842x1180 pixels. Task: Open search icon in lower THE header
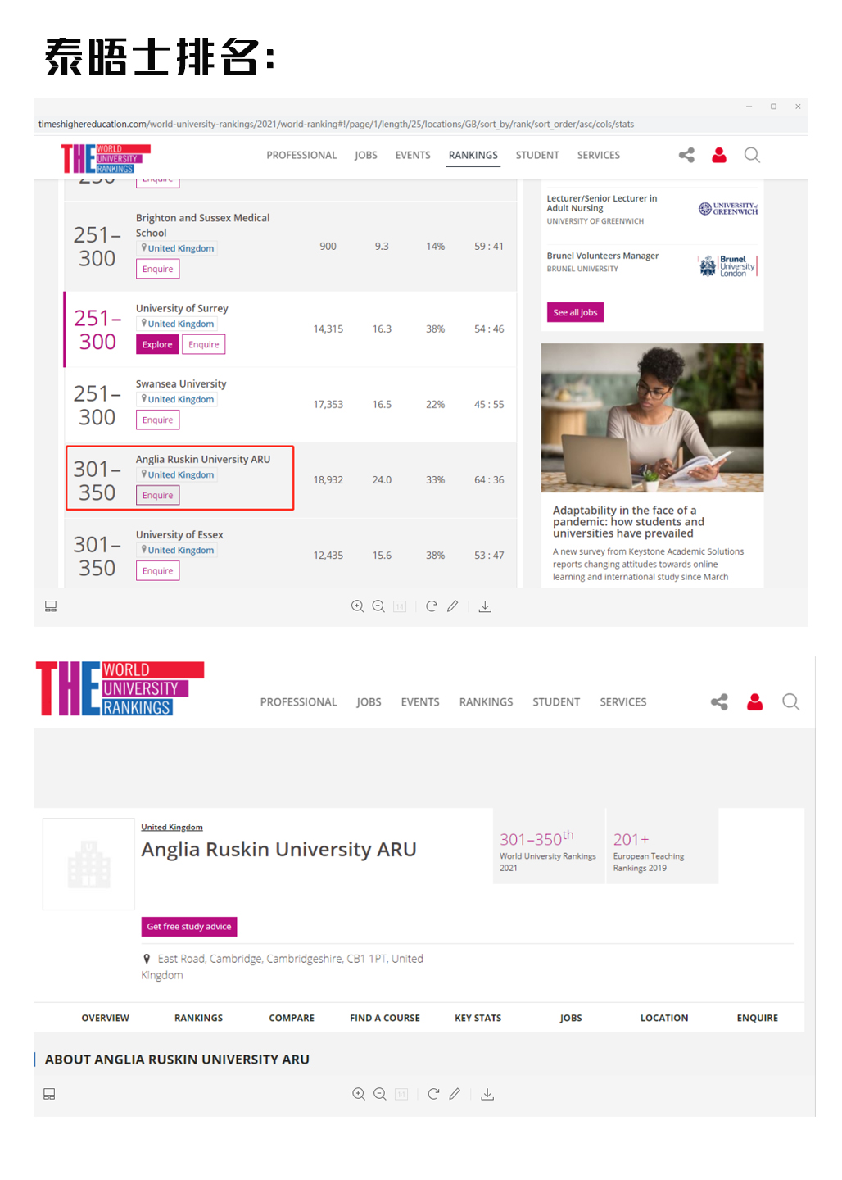coord(791,701)
